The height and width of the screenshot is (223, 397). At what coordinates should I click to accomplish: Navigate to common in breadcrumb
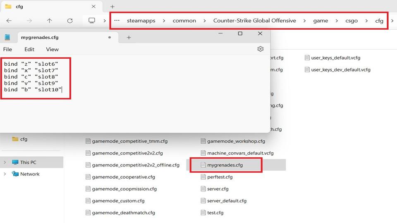pos(184,21)
